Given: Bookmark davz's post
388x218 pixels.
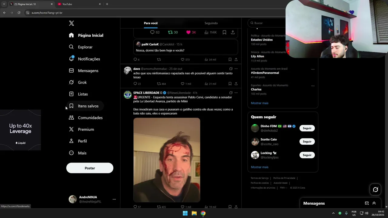Looking at the screenshot, I should click(x=230, y=84).
